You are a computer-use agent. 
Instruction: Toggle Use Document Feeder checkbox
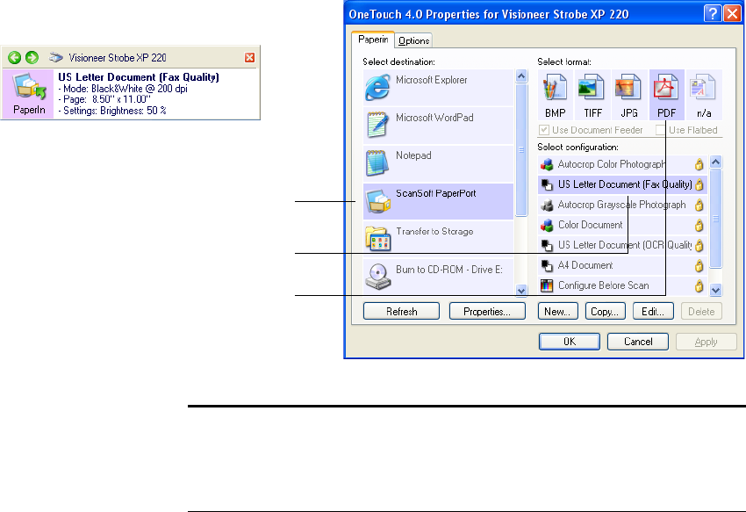(544, 130)
